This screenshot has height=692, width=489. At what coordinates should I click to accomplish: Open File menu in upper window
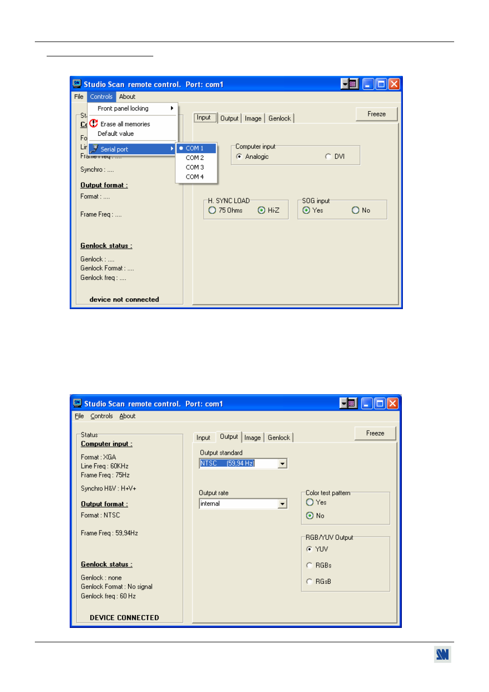click(x=79, y=96)
